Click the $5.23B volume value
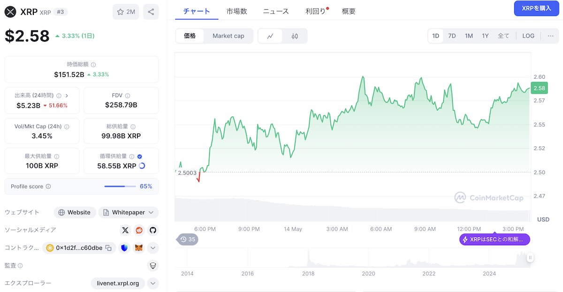This screenshot has height=292, width=563. 28,105
